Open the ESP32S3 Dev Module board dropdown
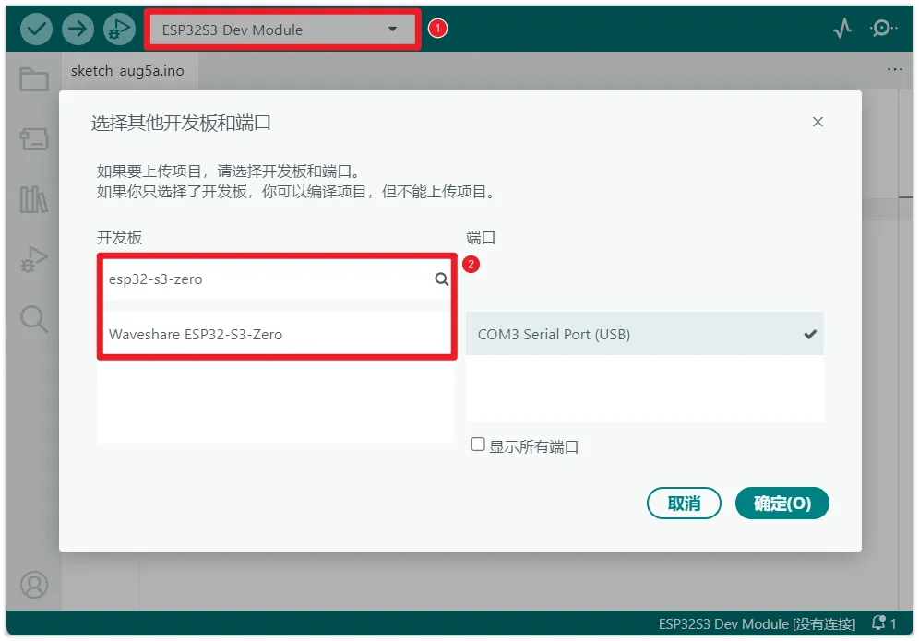This screenshot has width=919, height=641. click(x=281, y=29)
